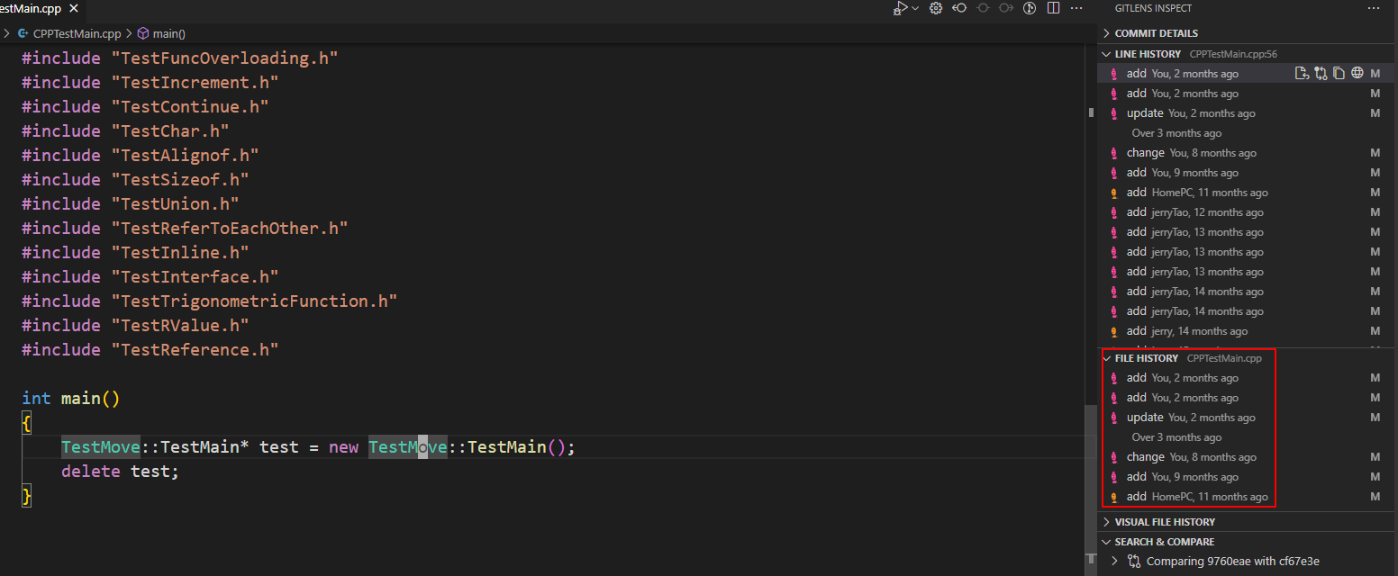Open the file at revision icon on the commit row

[1303, 73]
